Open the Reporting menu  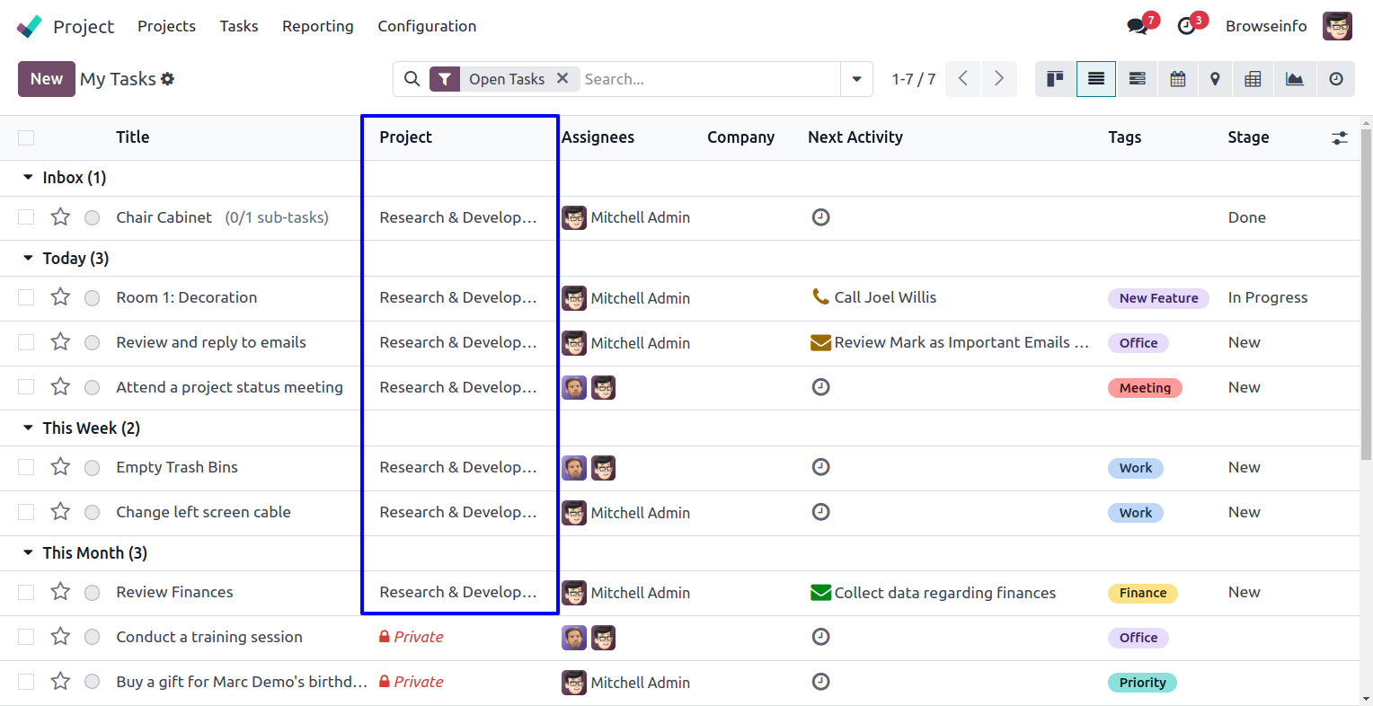(317, 26)
